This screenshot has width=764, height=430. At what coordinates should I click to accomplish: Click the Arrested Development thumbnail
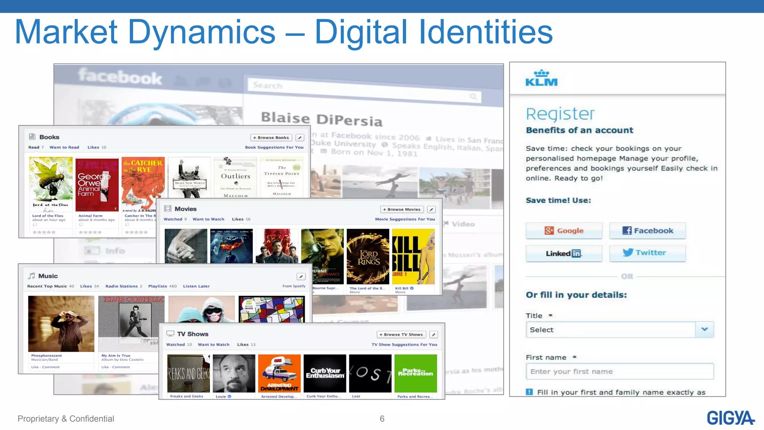(279, 373)
